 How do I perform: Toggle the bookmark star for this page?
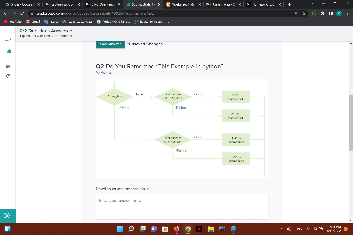coord(304,13)
